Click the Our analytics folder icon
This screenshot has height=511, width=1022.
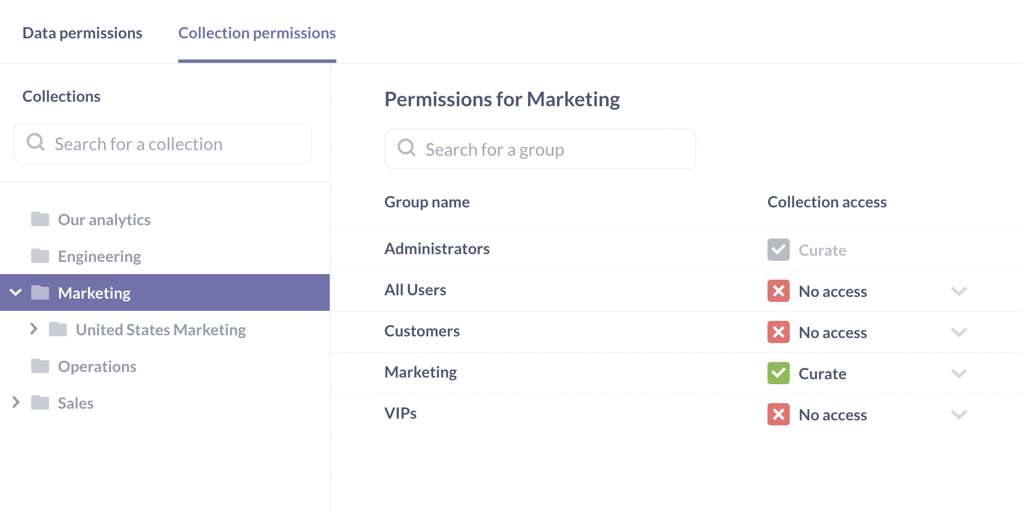pyautogui.click(x=40, y=219)
